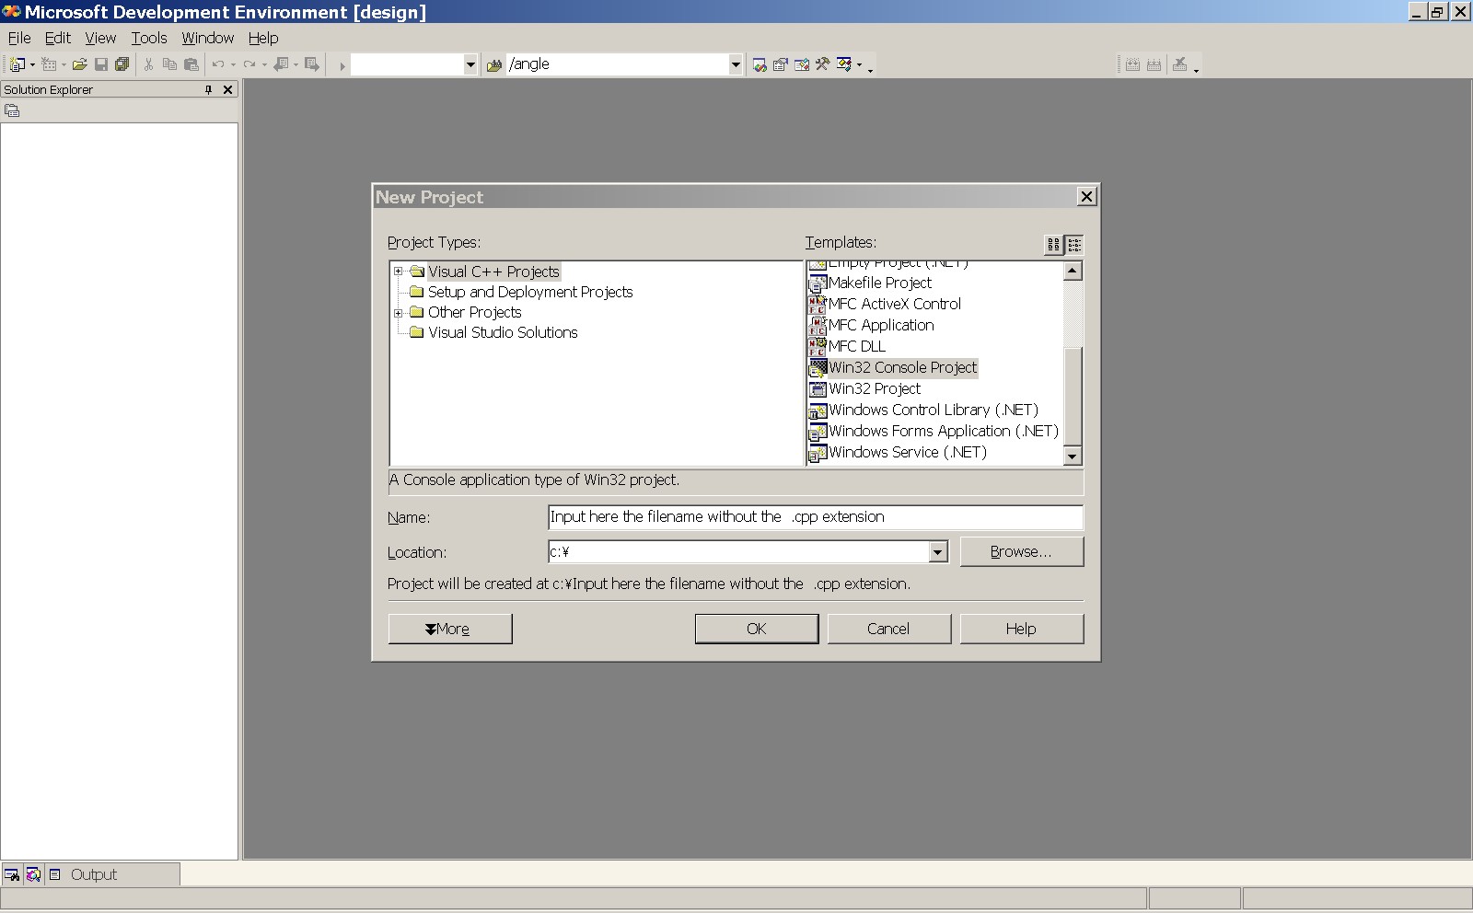
Task: Click the Cut scissors icon
Action: pos(148,64)
